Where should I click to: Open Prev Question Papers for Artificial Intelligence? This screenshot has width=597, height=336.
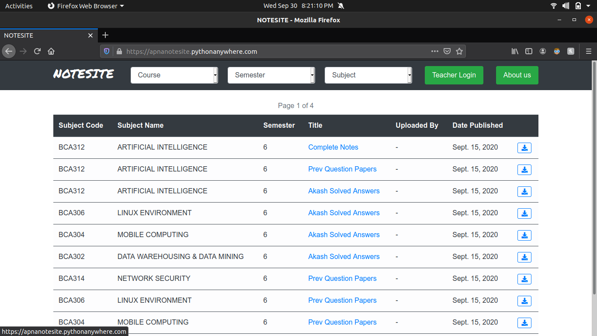342,169
